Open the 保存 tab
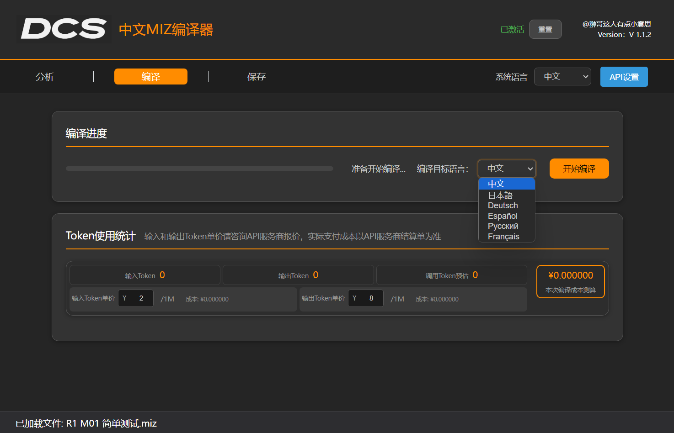Image resolution: width=674 pixels, height=433 pixels. click(x=257, y=77)
